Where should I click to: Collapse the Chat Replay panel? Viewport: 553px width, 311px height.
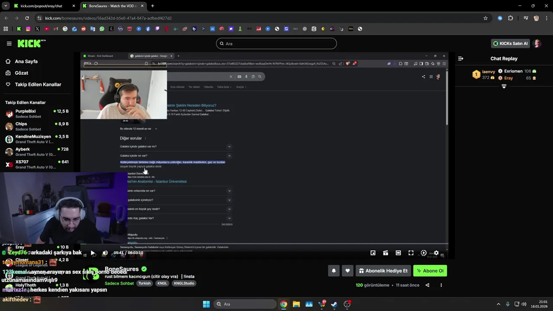tap(461, 58)
